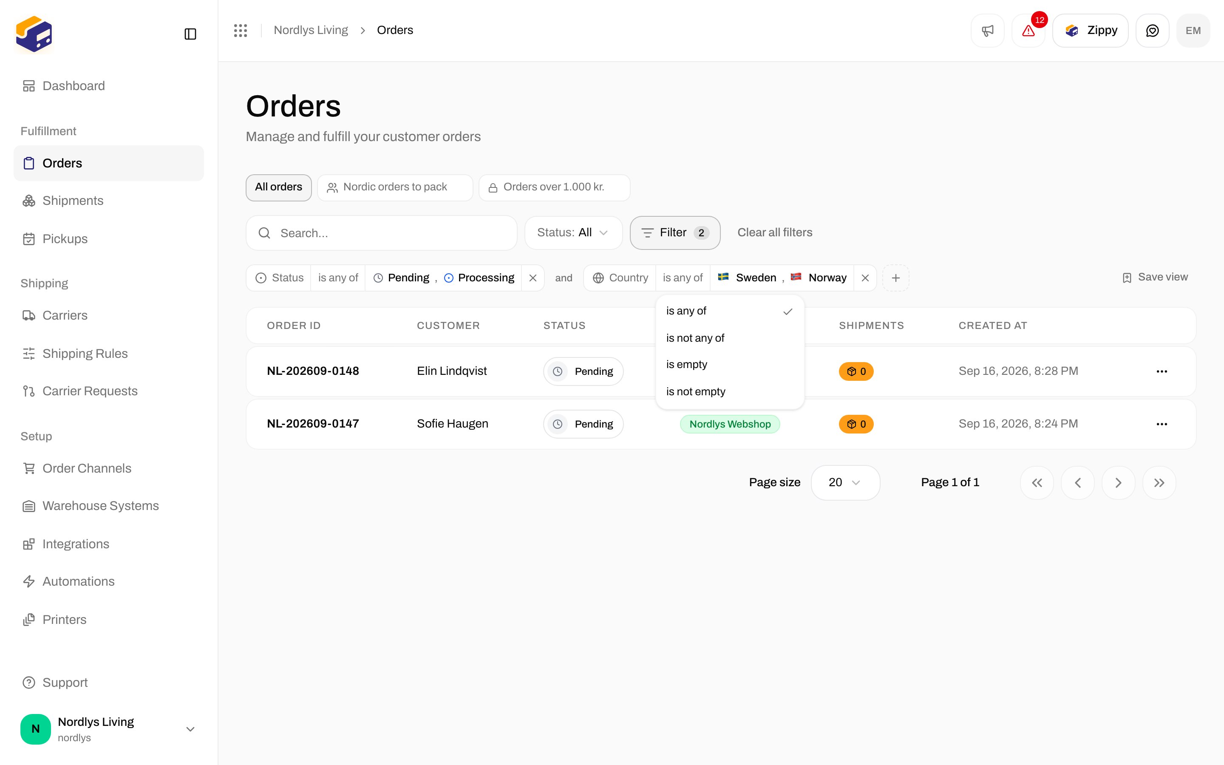
Task: Collapse the sidebar panel toggle icon
Action: click(x=190, y=34)
